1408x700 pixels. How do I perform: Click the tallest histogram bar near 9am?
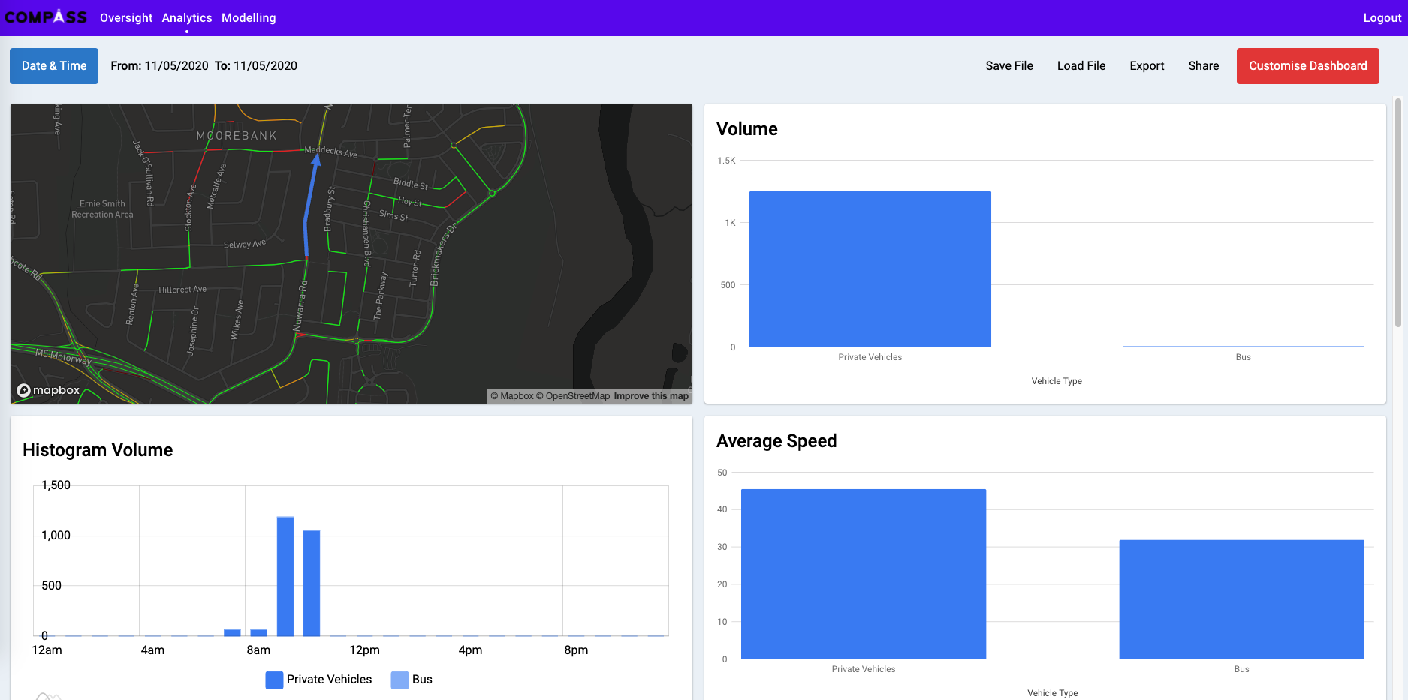[285, 576]
